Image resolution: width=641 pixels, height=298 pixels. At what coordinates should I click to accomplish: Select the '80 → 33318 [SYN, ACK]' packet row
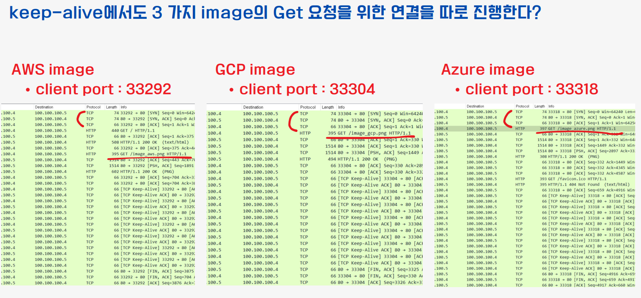[535, 118]
